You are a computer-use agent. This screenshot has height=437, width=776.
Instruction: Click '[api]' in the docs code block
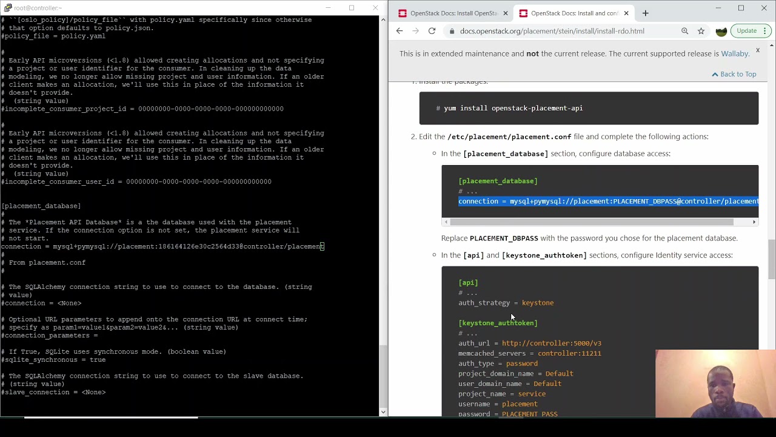[468, 283]
